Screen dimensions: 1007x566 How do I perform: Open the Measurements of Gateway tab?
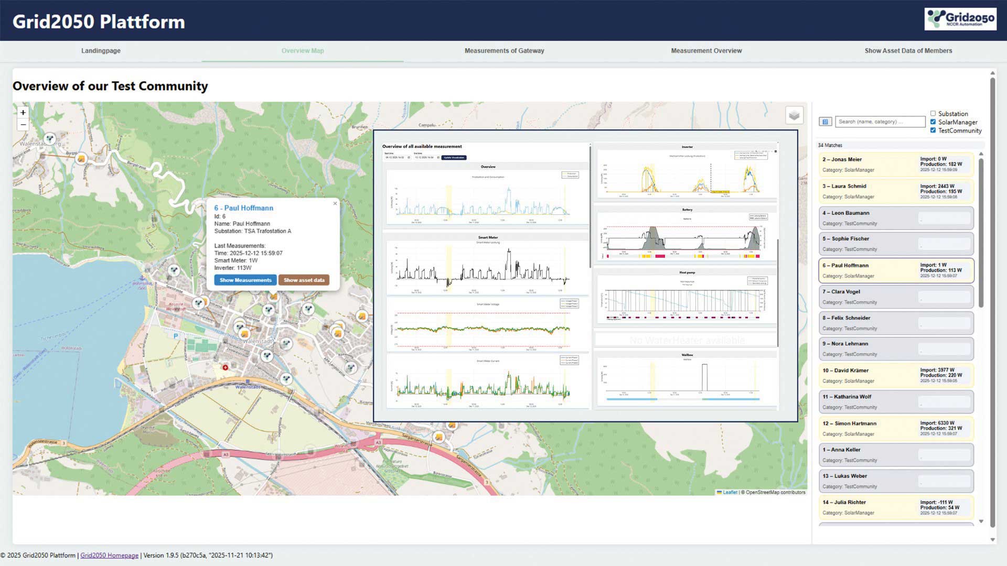click(x=504, y=51)
